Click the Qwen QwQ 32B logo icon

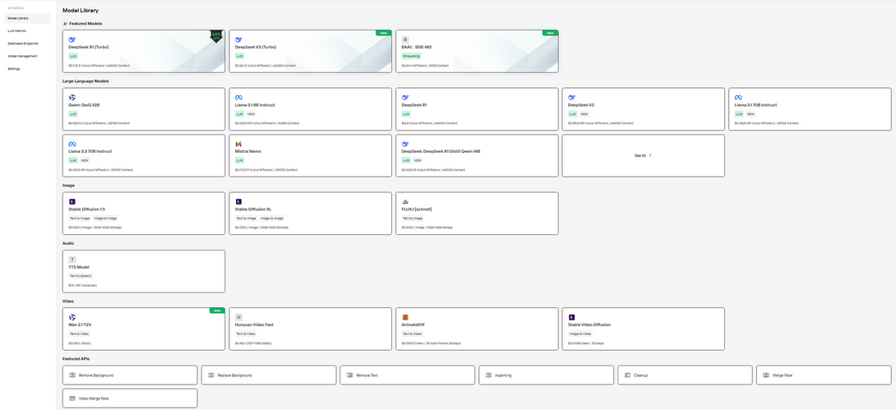(x=72, y=98)
